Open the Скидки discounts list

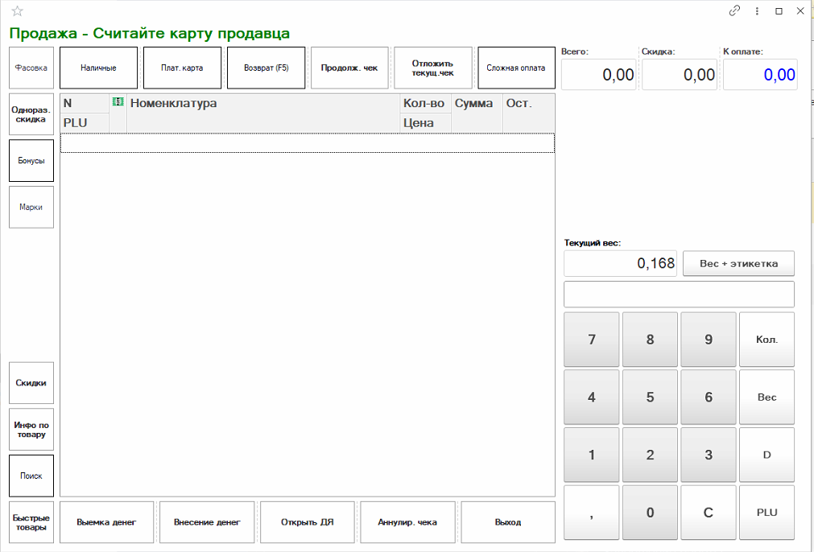(31, 383)
